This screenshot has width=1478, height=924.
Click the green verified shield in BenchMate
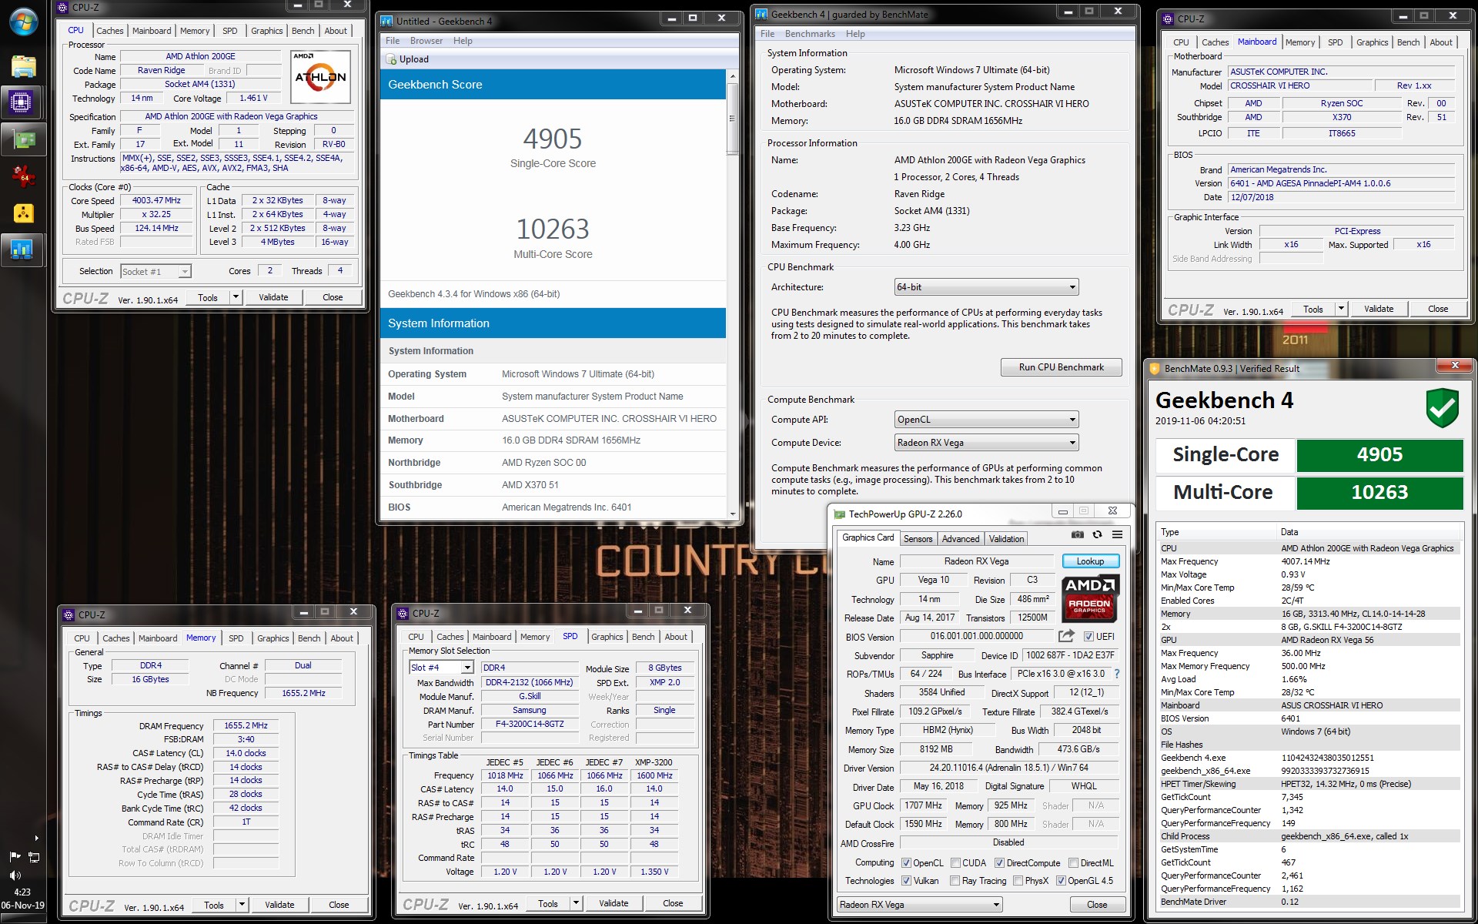[1442, 407]
